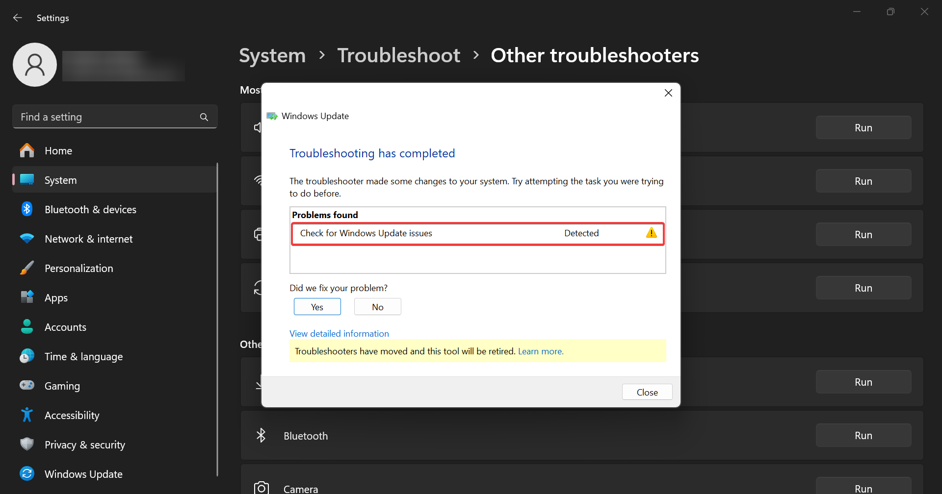Image resolution: width=942 pixels, height=494 pixels.
Task: Click the Accessibility figure icon
Action: pyautogui.click(x=27, y=415)
